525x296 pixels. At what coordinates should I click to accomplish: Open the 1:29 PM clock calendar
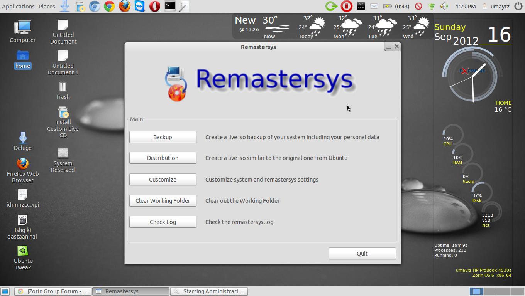tap(466, 6)
